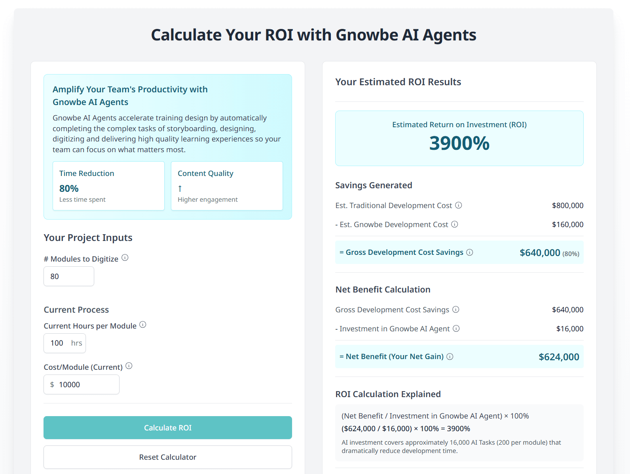
Task: Click the info icon on "Est. Gnowbe Development Cost"
Action: coord(455,224)
